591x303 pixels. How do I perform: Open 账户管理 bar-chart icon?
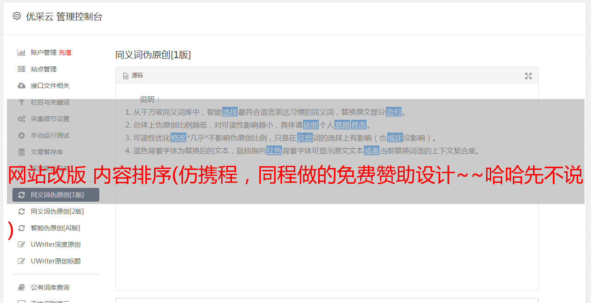(21, 52)
